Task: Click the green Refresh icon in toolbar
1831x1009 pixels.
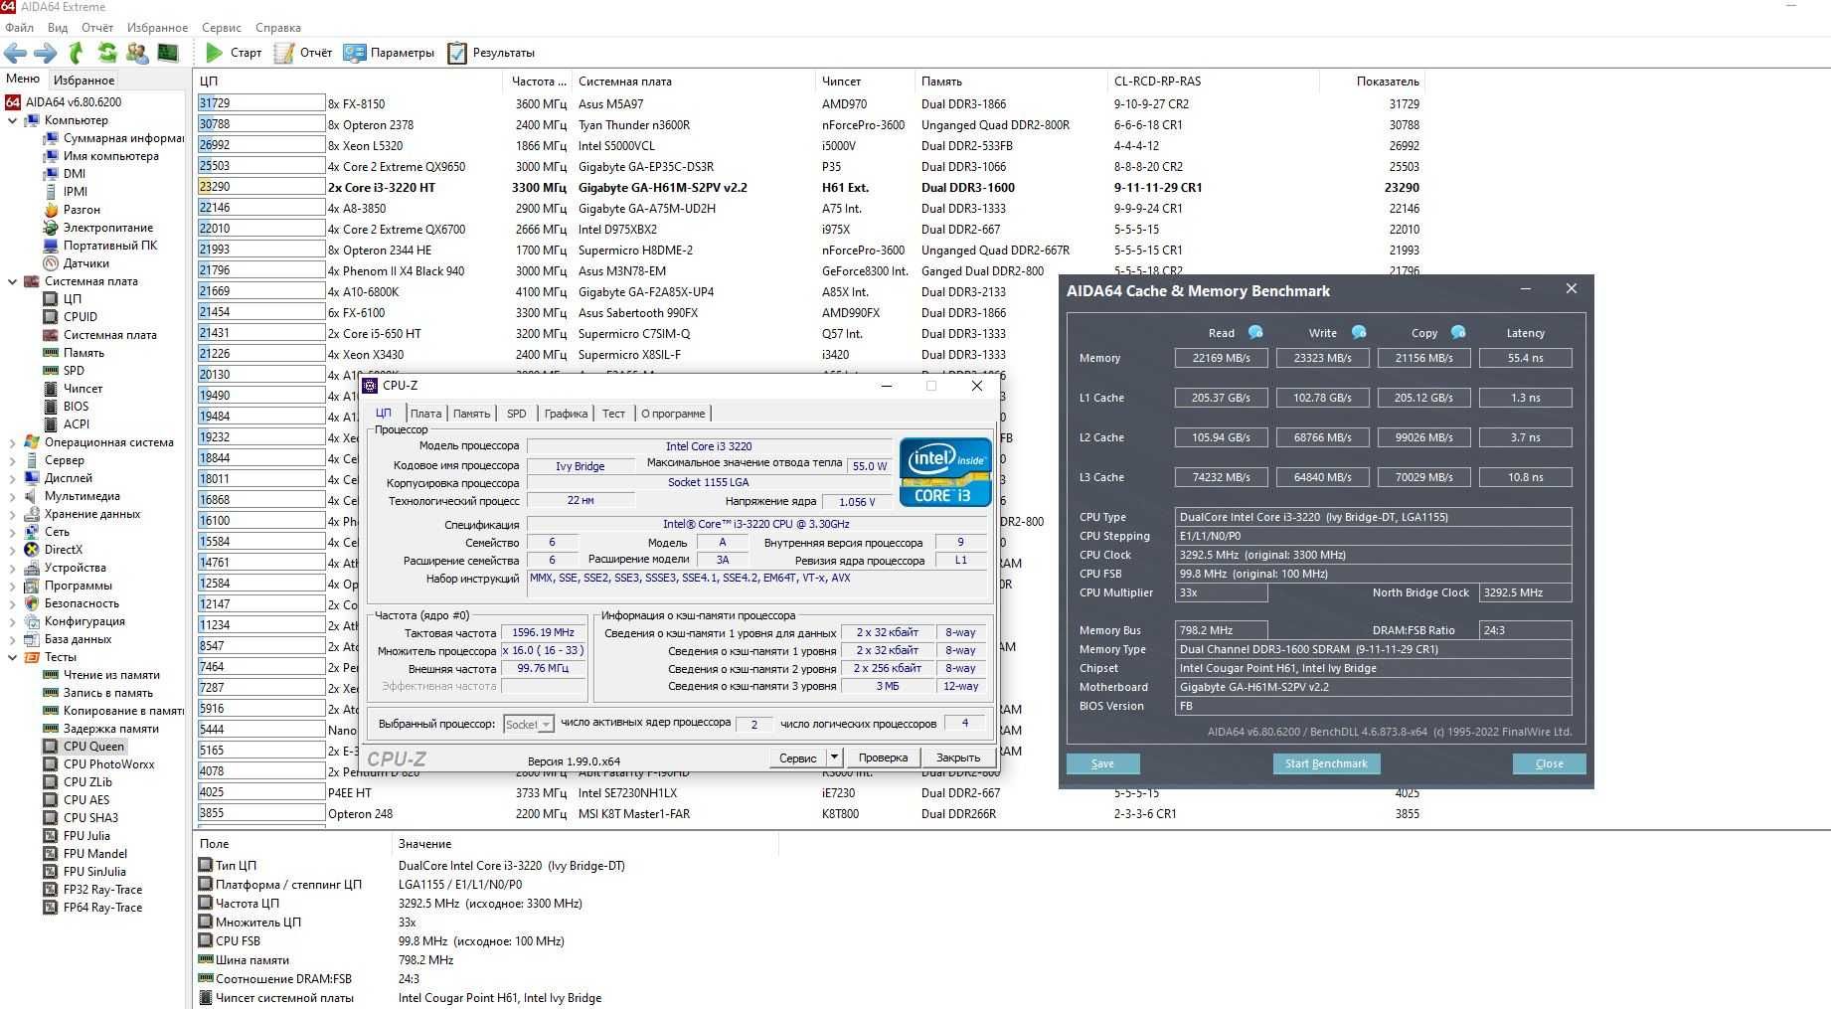Action: [107, 53]
